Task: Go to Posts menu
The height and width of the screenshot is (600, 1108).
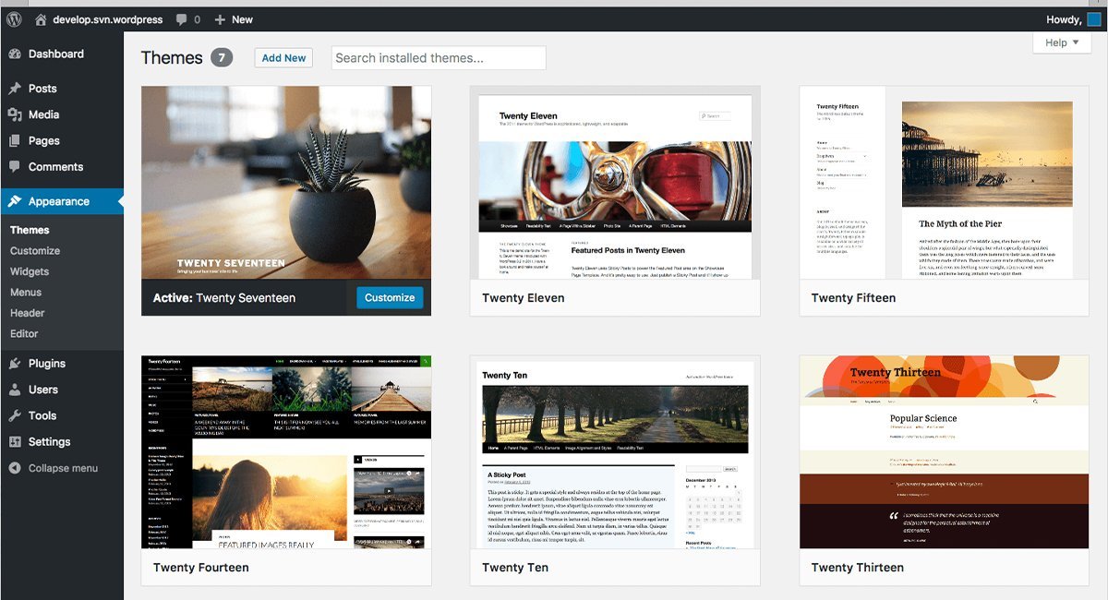Action: [x=42, y=89]
